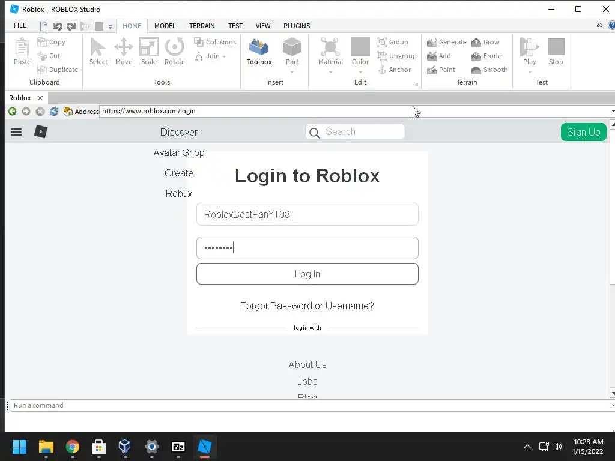This screenshot has width=615, height=461.
Task: Expand the Part dropdown arrow
Action: pyautogui.click(x=292, y=73)
